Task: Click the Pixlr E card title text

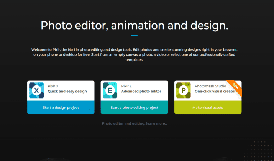Action: click(127, 86)
